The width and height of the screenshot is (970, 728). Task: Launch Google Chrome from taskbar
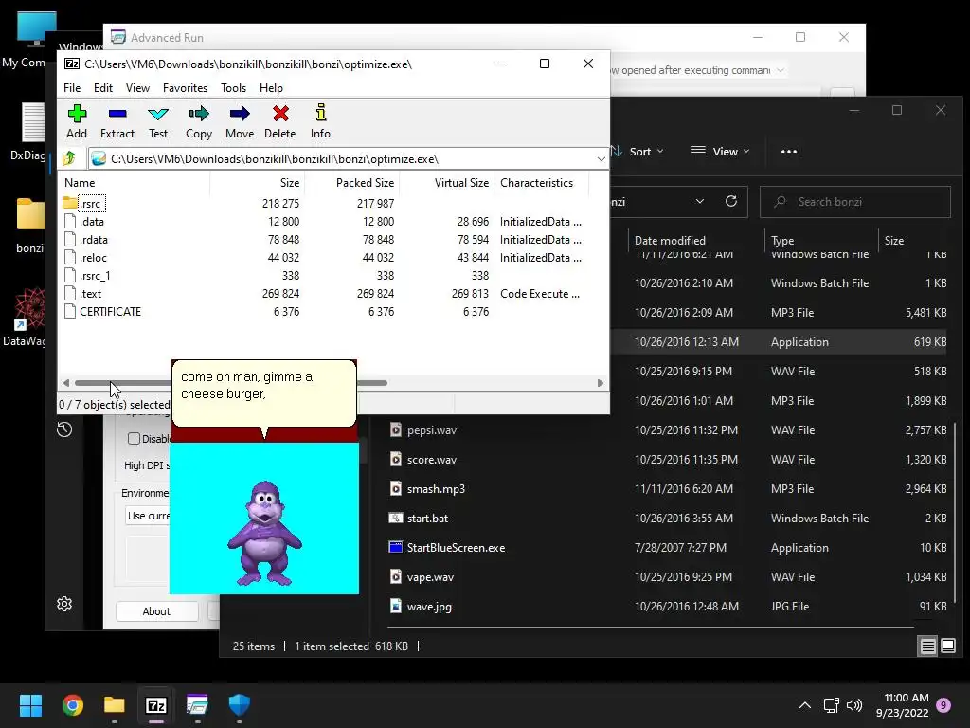coord(72,705)
